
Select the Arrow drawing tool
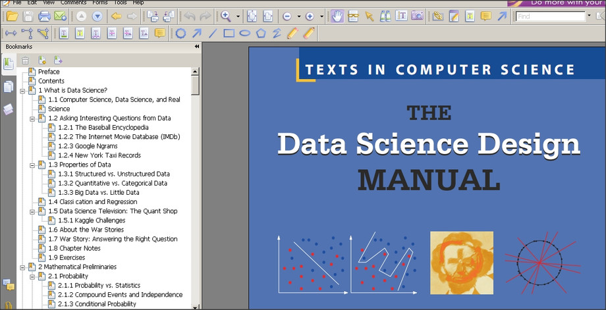click(x=196, y=33)
